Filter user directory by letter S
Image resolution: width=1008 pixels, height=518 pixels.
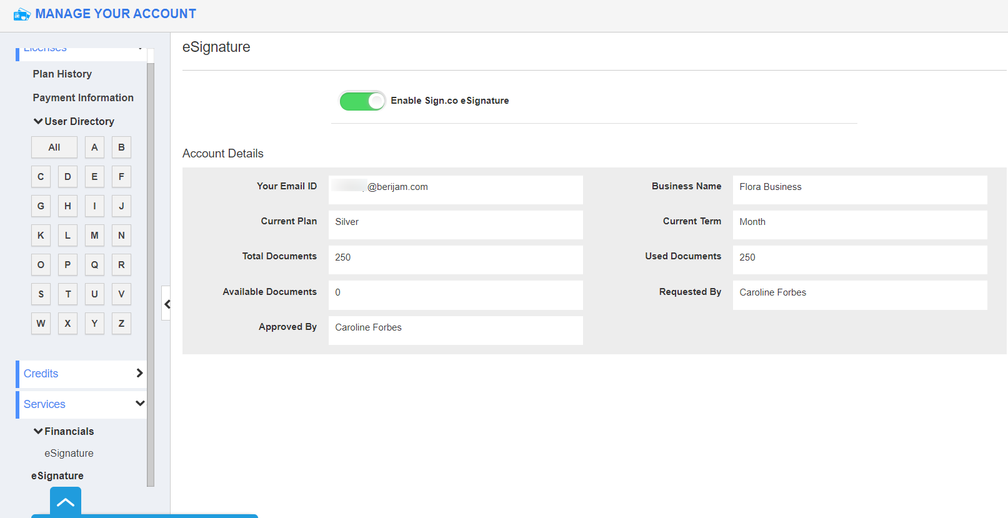click(41, 294)
